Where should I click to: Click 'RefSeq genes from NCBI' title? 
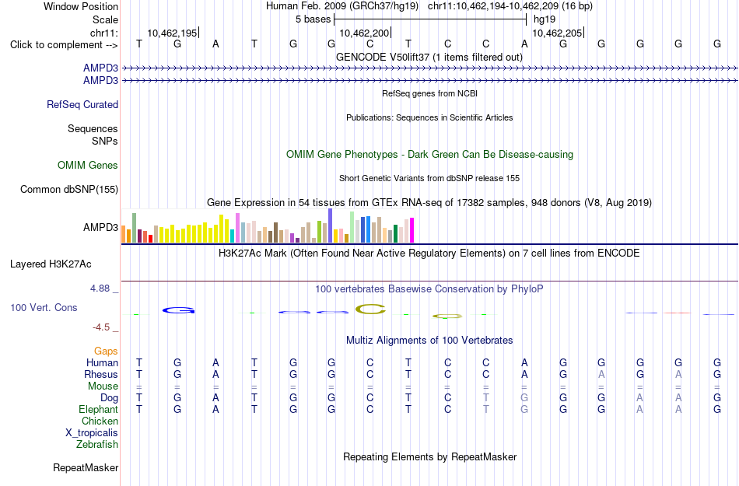pos(429,93)
